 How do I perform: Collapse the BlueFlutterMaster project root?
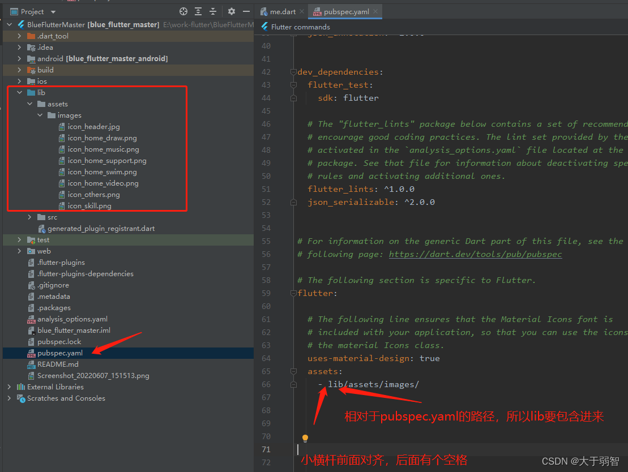click(x=10, y=24)
